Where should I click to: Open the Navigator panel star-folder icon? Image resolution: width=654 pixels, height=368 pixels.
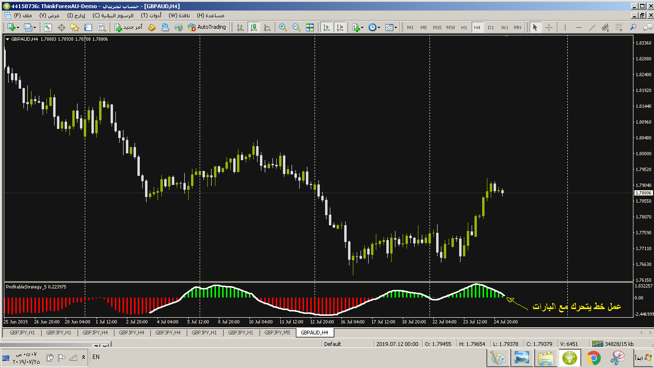click(75, 27)
